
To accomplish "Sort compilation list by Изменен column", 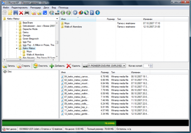I will 140,72.
